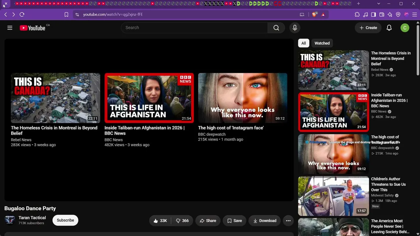Open YouTube notifications bell
Image resolution: width=420 pixels, height=236 pixels.
pyautogui.click(x=389, y=28)
